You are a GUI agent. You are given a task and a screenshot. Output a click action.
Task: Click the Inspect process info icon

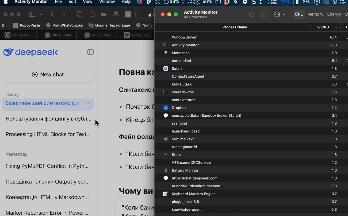click(x=264, y=14)
